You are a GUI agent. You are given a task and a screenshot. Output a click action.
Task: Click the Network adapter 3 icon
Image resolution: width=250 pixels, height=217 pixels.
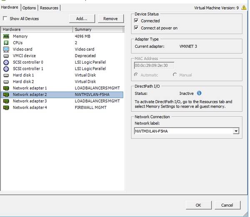(6, 101)
